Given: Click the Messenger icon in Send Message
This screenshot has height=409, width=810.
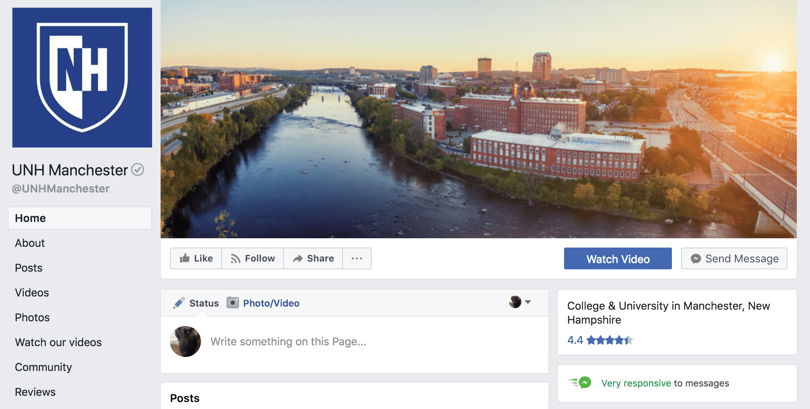Looking at the screenshot, I should click(x=696, y=259).
